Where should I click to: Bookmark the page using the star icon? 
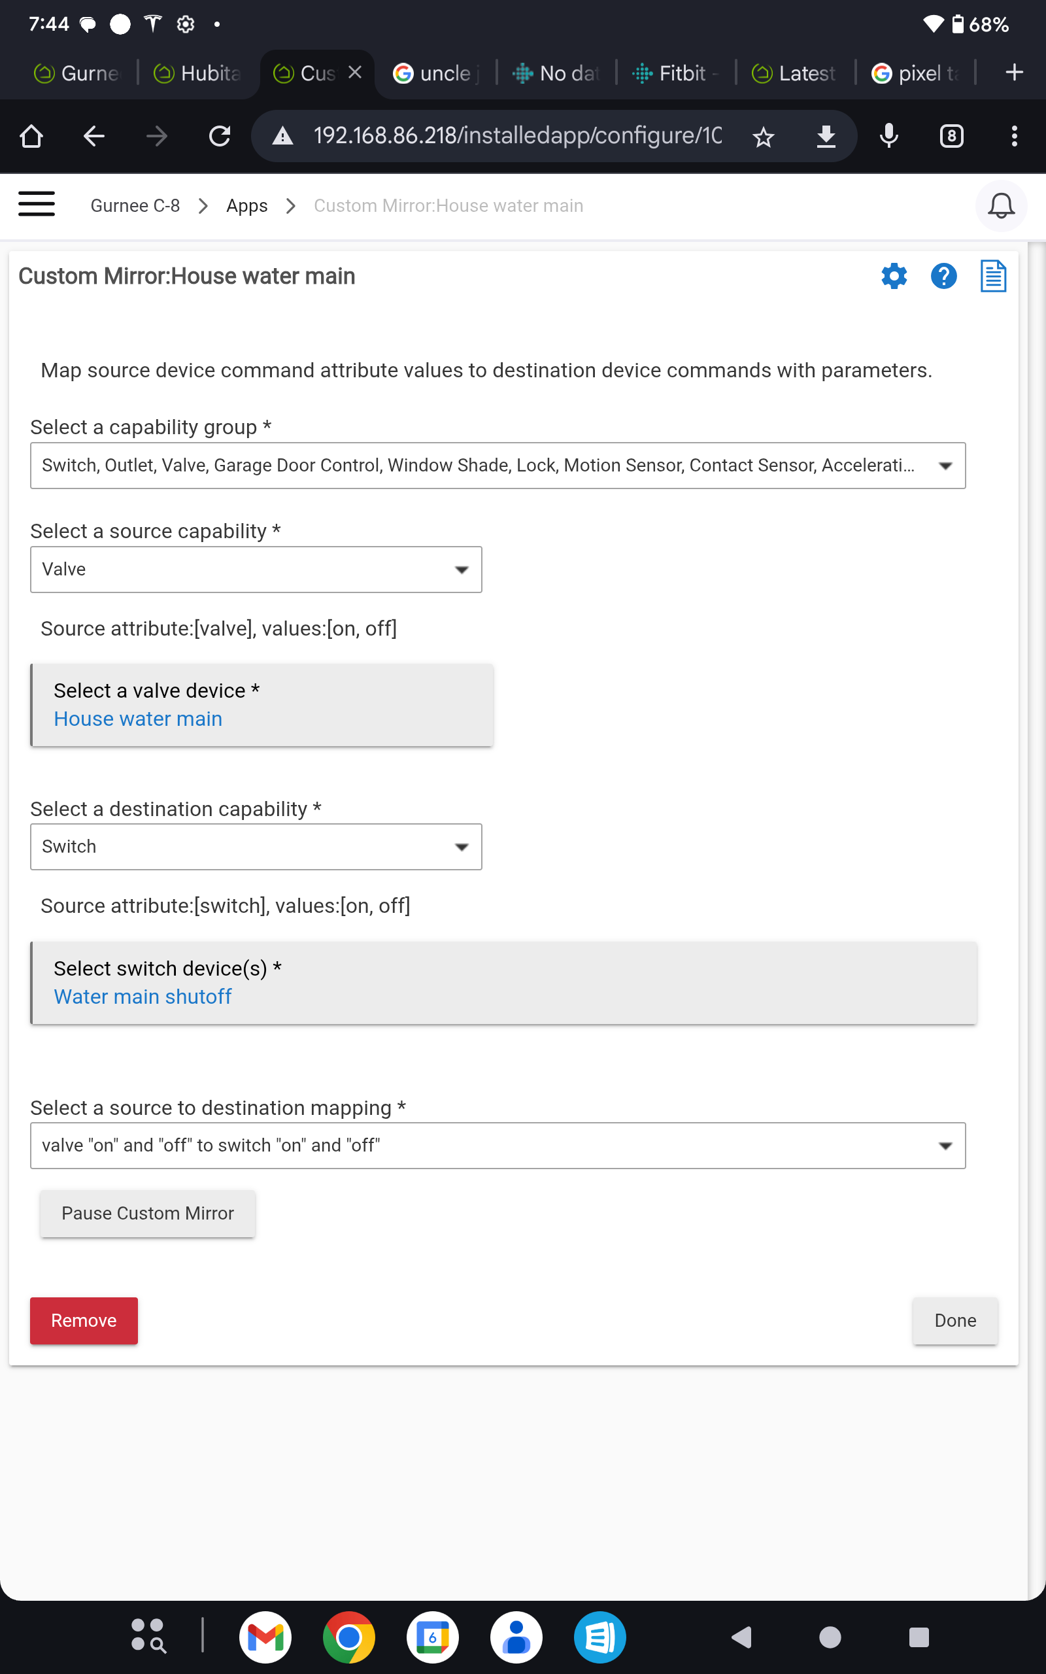point(763,135)
